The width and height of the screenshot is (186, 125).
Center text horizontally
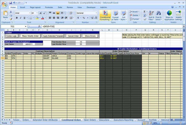pos(54,18)
